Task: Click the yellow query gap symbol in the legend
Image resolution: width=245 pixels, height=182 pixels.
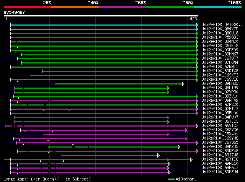Action: tap(31, 179)
